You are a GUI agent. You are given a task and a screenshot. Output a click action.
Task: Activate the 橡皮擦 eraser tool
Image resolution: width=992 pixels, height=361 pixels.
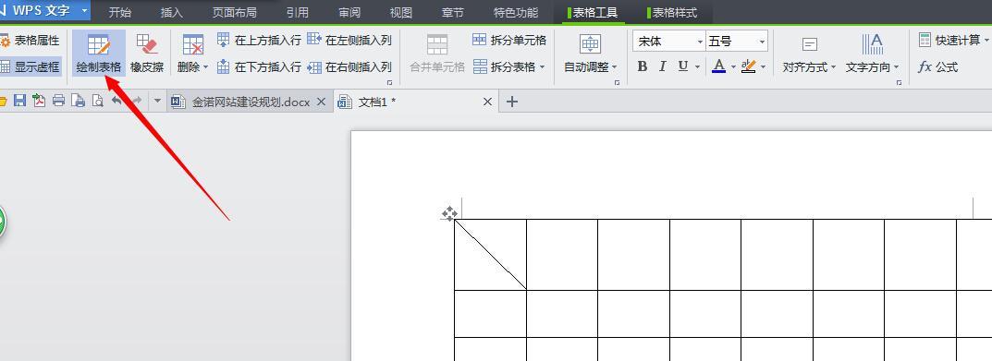(x=147, y=54)
